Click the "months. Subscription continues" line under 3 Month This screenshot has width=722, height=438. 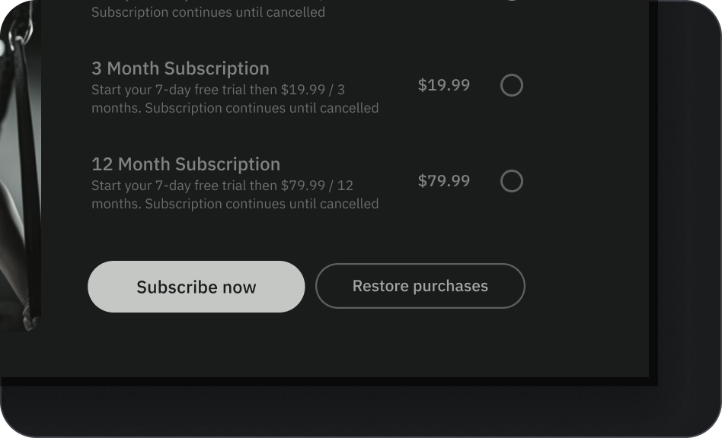click(235, 108)
